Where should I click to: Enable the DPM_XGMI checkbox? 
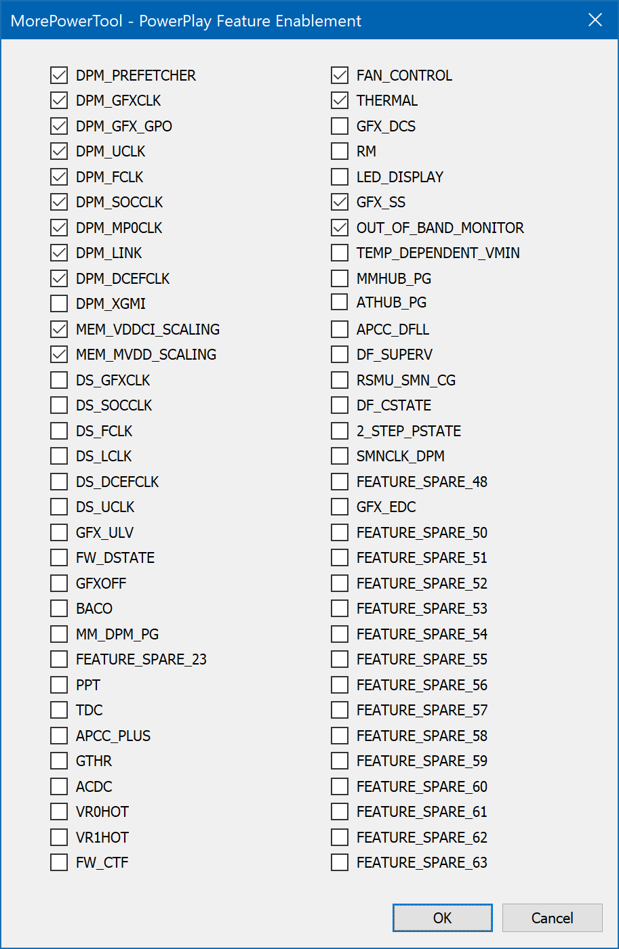coord(59,303)
